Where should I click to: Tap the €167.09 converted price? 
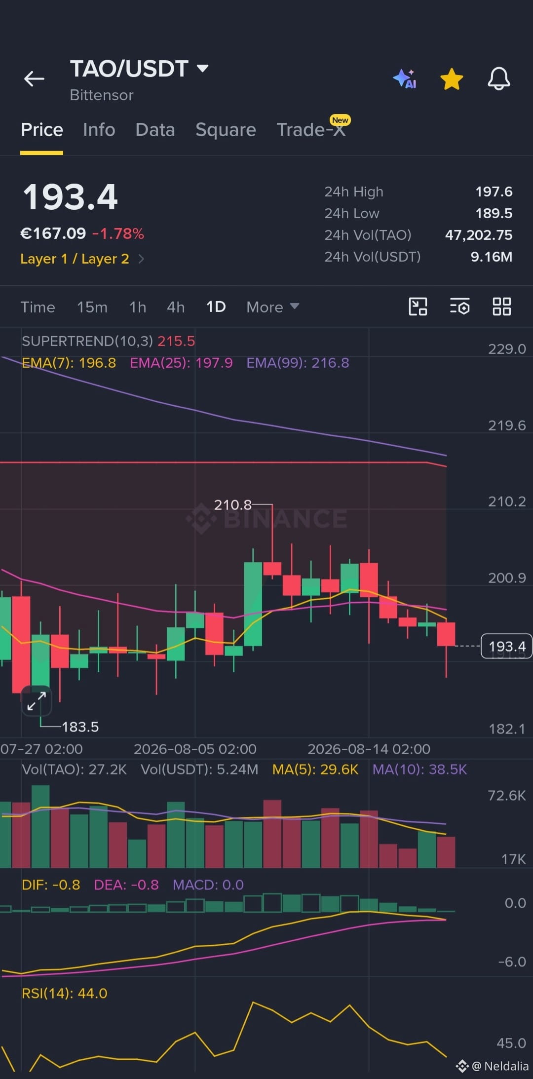[x=53, y=233]
